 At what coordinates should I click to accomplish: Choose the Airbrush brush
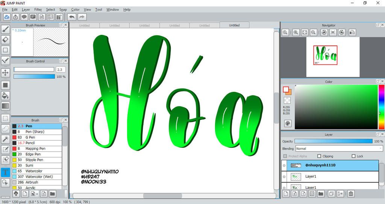37,183
